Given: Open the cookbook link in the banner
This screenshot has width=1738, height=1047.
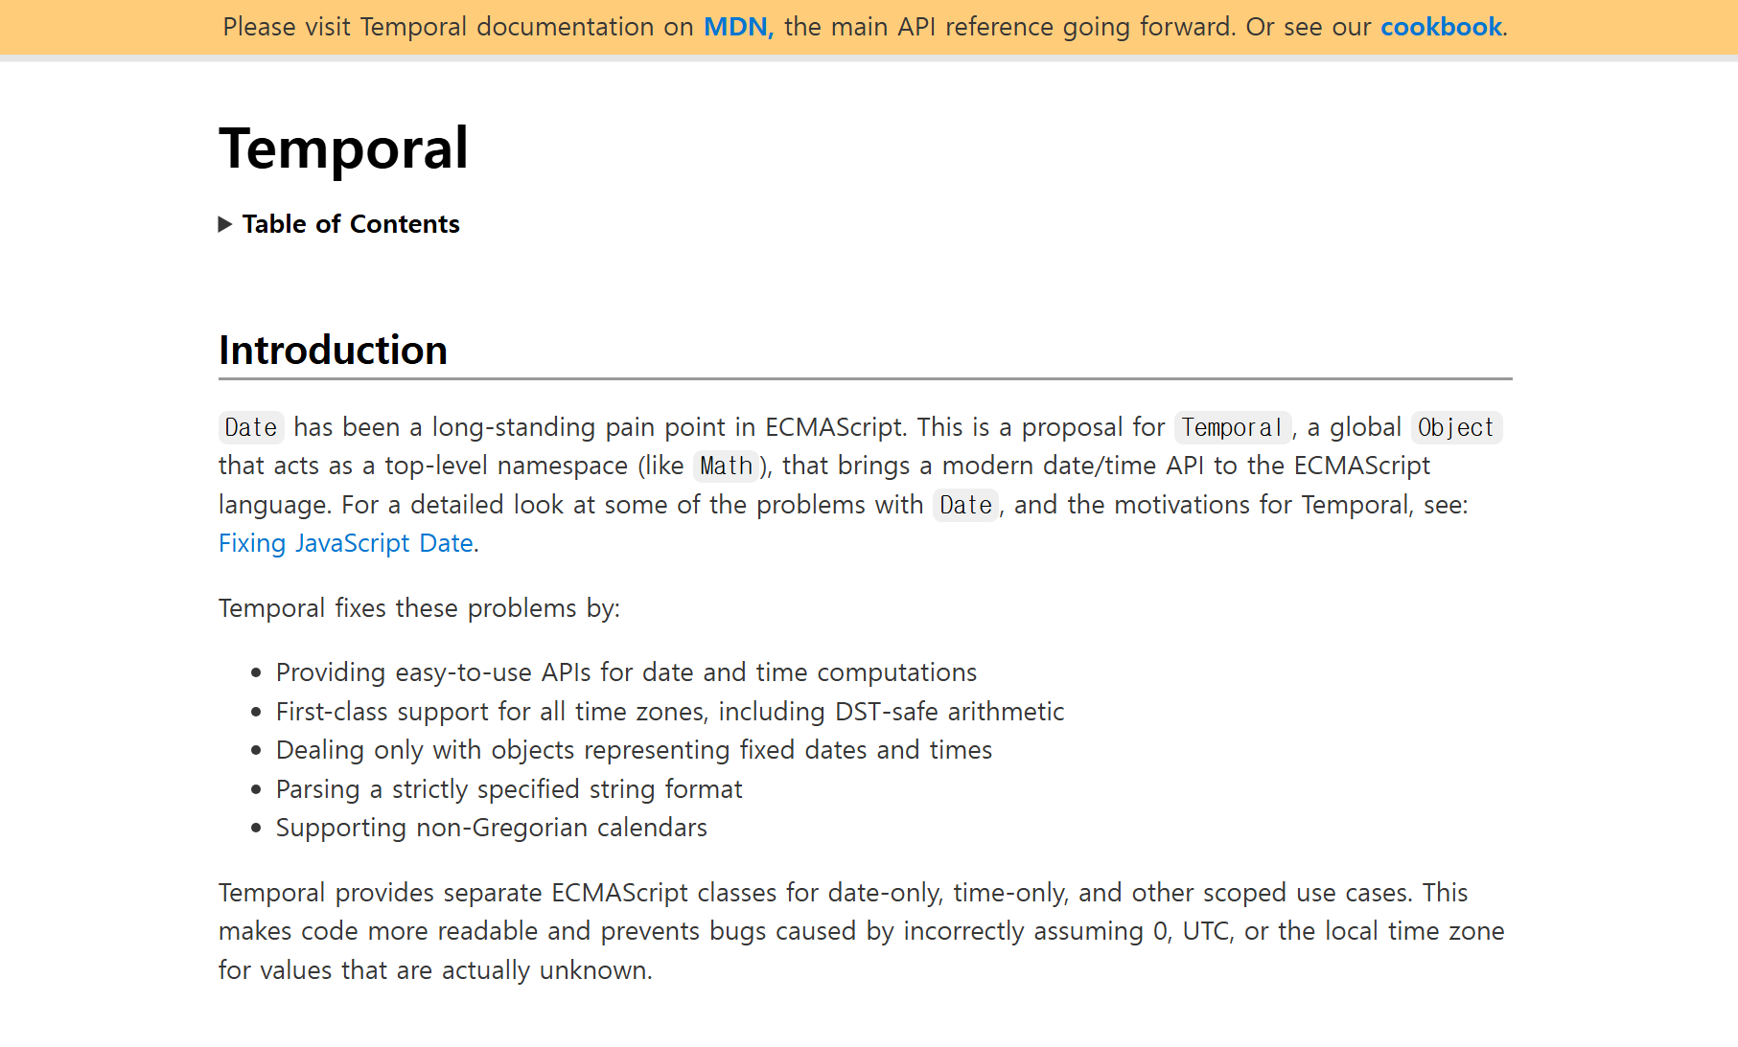Looking at the screenshot, I should pos(1440,27).
